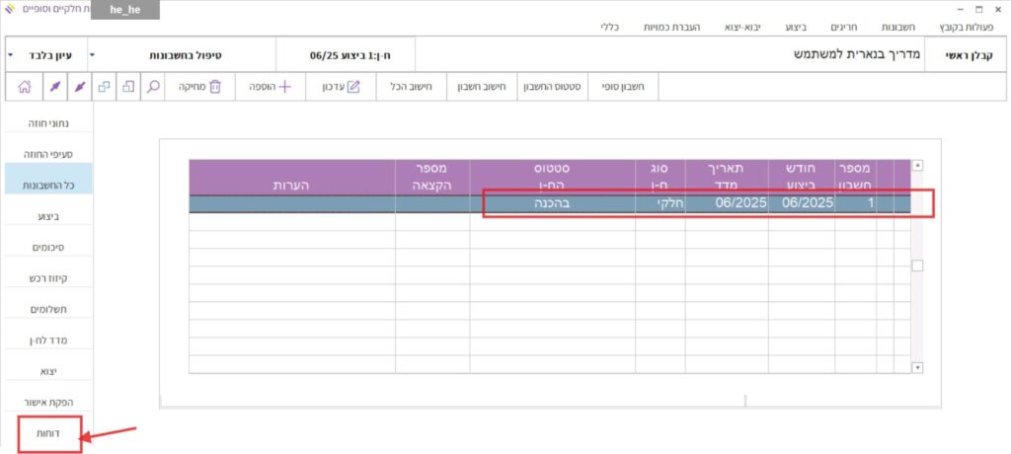Click the home icon in the toolbar
Viewport: 1011px width, 454px height.
click(x=25, y=87)
